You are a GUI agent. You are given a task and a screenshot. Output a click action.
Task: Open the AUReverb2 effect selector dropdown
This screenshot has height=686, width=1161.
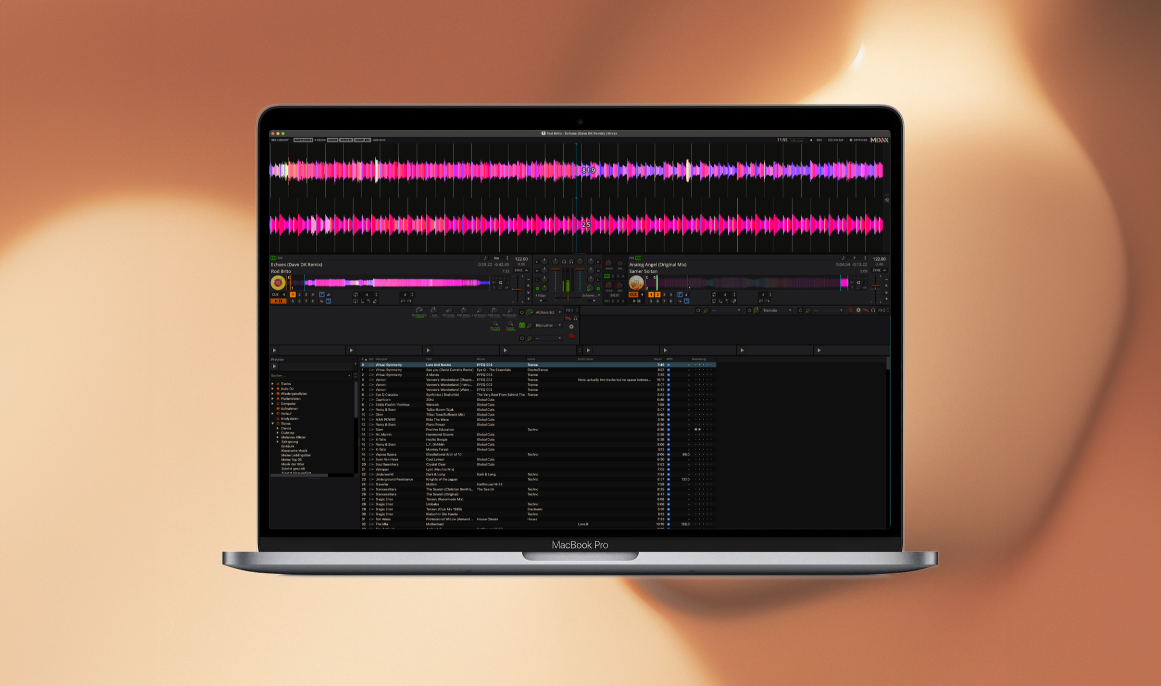coord(559,312)
